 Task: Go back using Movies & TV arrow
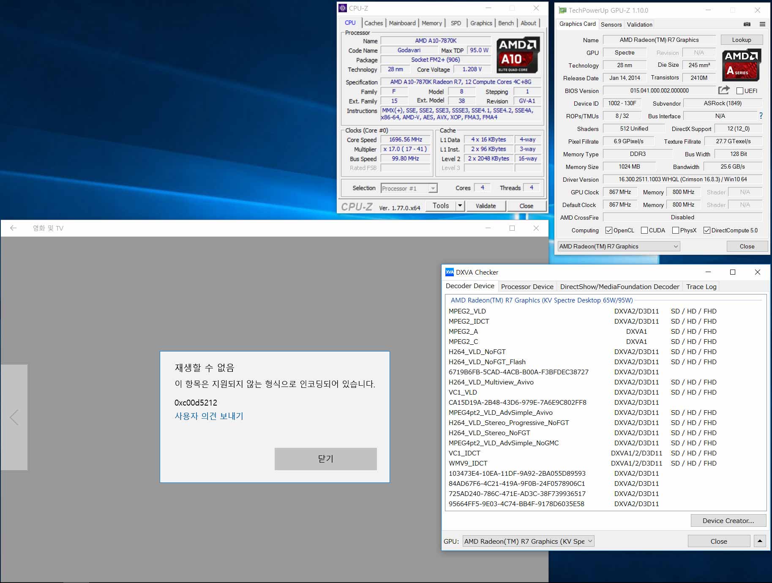coord(13,228)
